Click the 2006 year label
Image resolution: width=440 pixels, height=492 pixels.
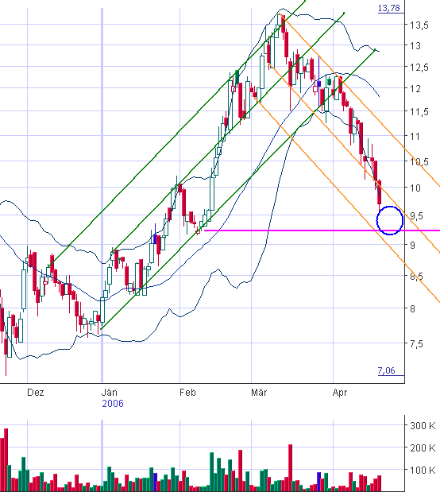pyautogui.click(x=113, y=404)
